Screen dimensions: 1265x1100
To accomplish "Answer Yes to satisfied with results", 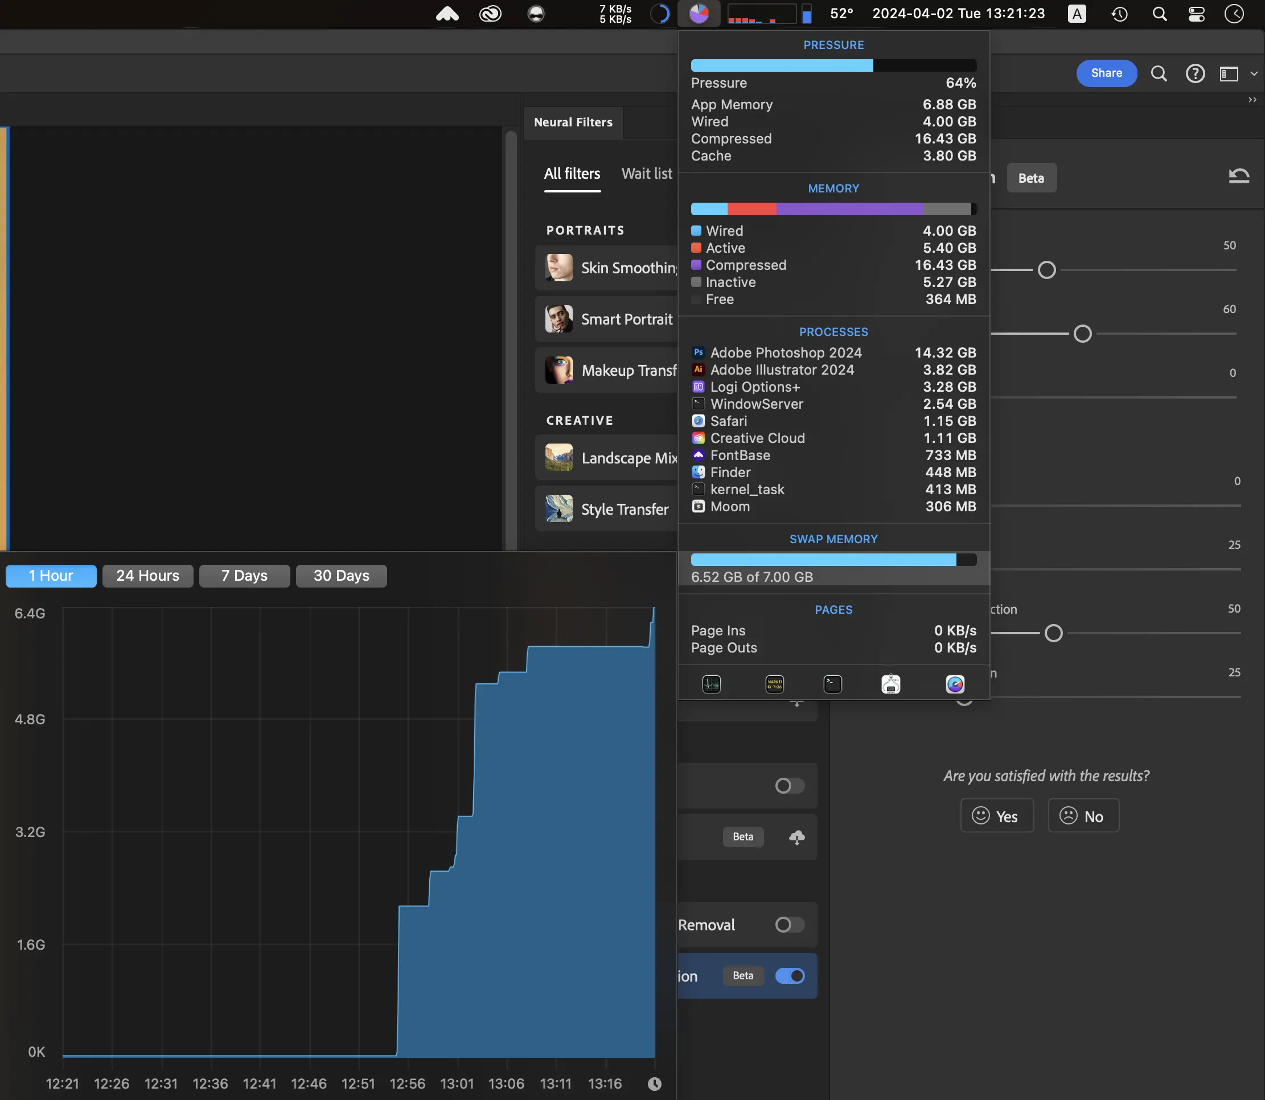I will (997, 816).
